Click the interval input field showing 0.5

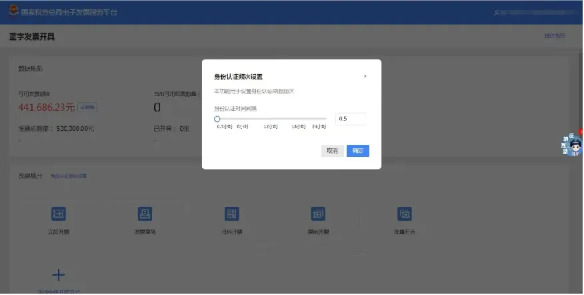351,119
